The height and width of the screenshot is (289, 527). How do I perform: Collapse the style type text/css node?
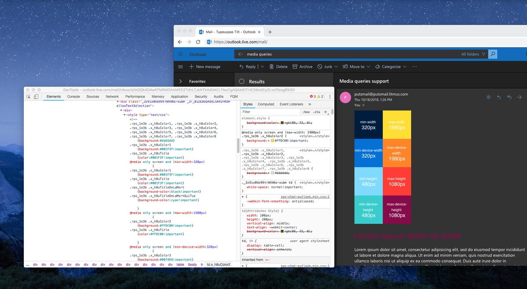click(125, 115)
